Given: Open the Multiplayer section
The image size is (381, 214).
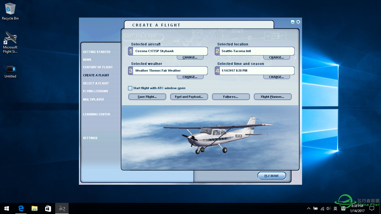Looking at the screenshot, I should [x=93, y=99].
